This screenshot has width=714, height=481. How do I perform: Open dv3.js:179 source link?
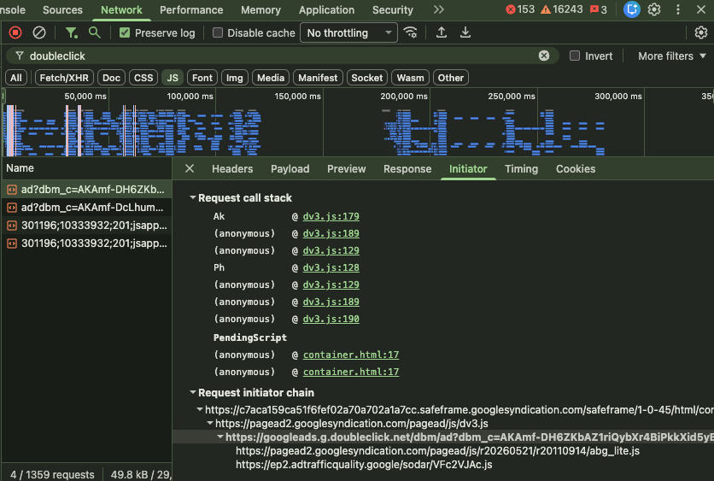click(331, 216)
